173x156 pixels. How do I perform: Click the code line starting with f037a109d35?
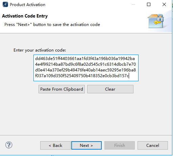(x=82, y=76)
